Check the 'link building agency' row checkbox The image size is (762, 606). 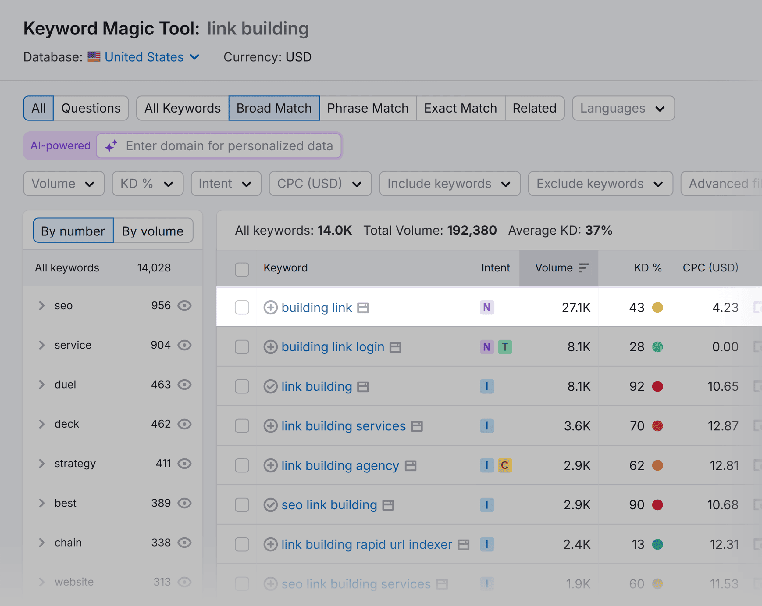pos(242,466)
